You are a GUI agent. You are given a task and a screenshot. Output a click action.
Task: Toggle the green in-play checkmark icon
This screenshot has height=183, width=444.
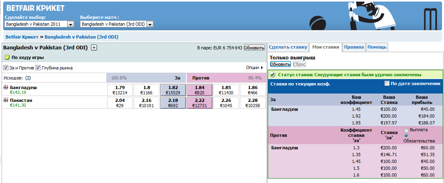(7, 57)
